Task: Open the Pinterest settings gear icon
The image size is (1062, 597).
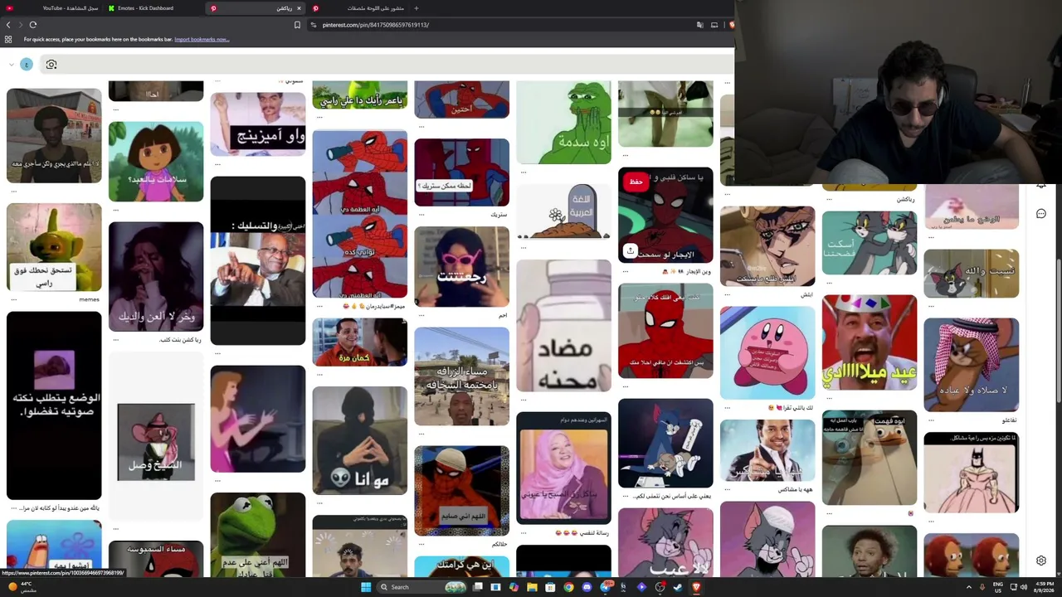Action: 1041,561
